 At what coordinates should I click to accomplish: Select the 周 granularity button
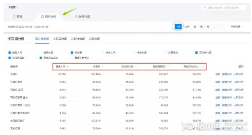pos(201,27)
